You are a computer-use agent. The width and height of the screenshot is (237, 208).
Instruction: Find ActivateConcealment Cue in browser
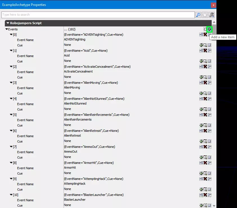point(205,77)
